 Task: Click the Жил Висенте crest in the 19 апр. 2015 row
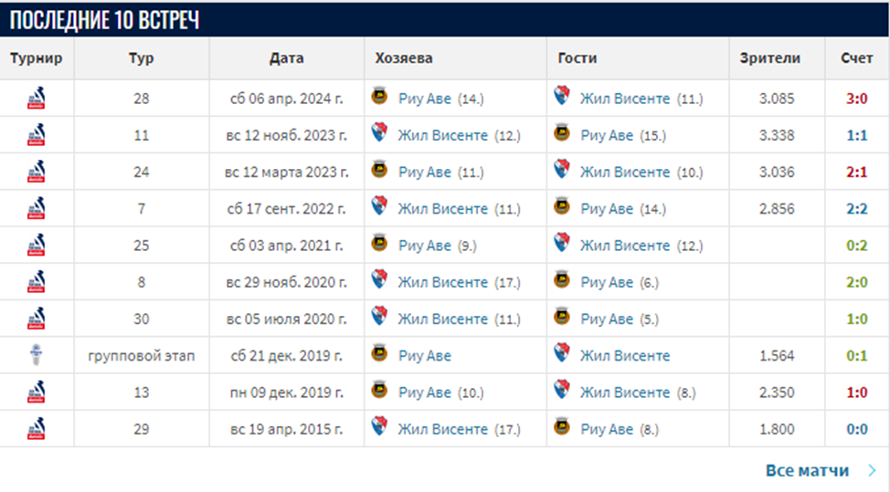[x=379, y=428]
